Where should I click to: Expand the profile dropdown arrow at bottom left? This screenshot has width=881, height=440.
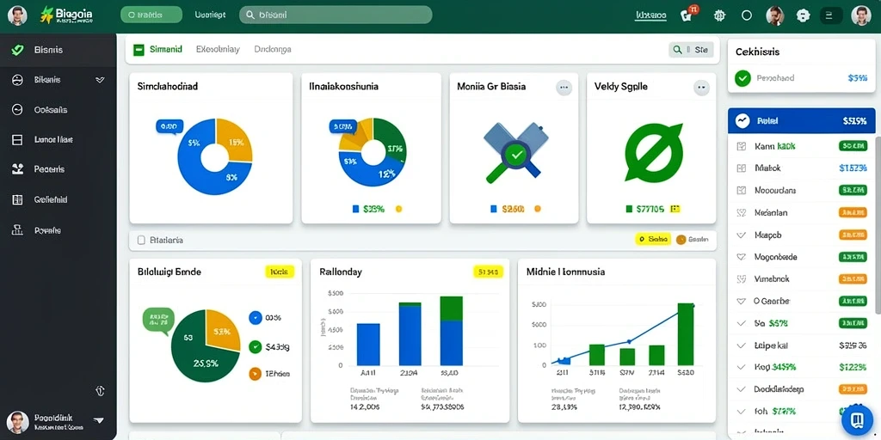pos(98,419)
